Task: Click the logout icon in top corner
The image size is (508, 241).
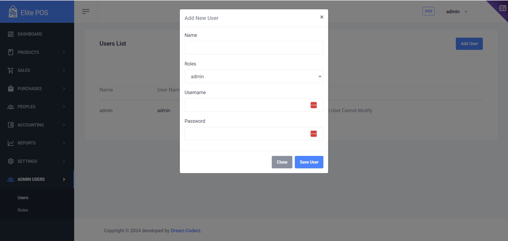Action: click(x=502, y=8)
